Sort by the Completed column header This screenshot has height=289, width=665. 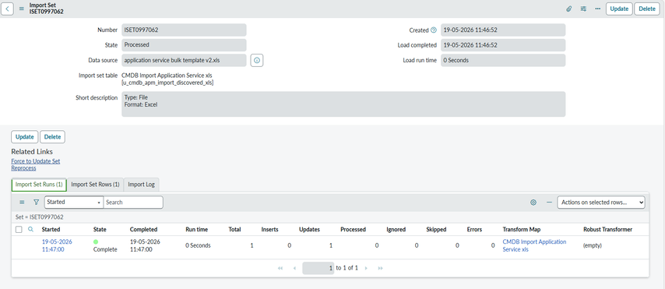pyautogui.click(x=143, y=229)
